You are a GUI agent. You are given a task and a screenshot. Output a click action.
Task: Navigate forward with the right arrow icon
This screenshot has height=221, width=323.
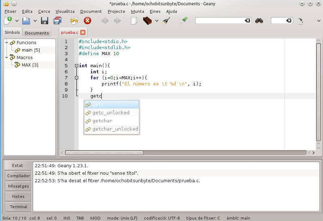click(x=117, y=21)
